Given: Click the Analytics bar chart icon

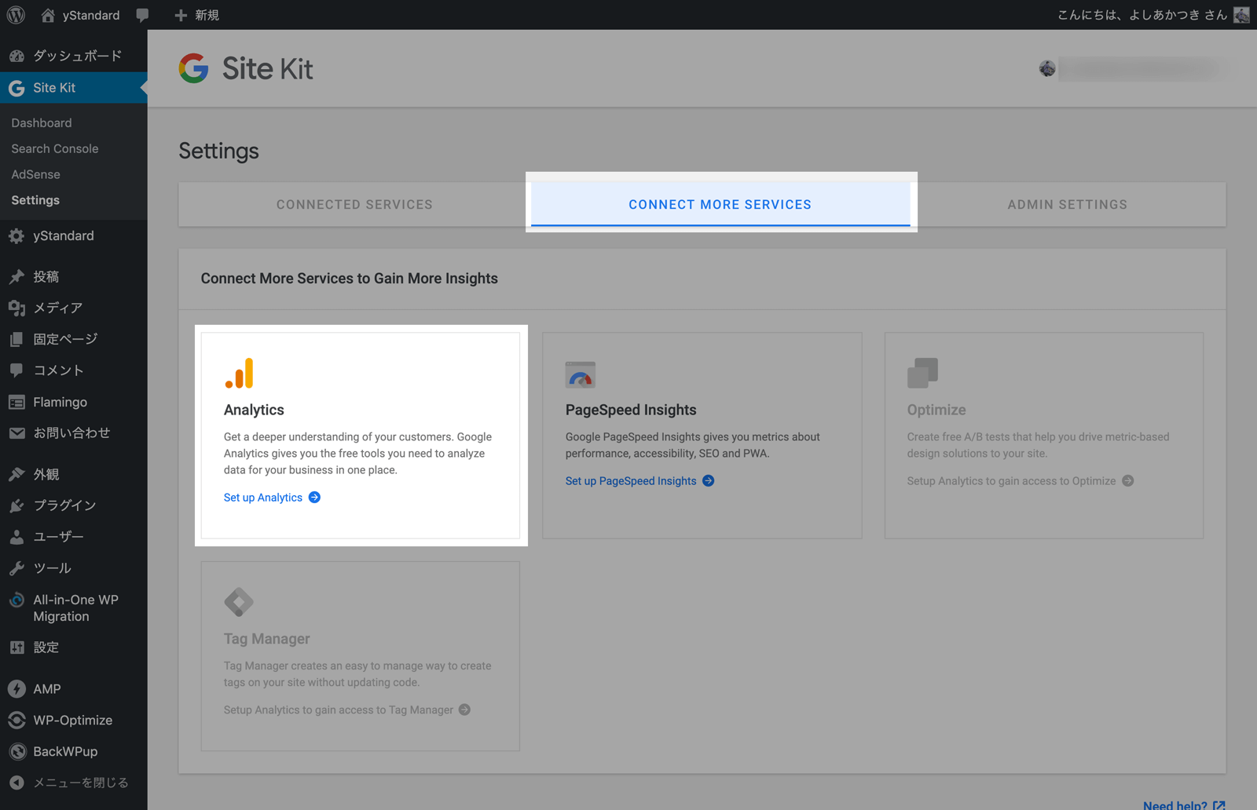Looking at the screenshot, I should click(240, 374).
